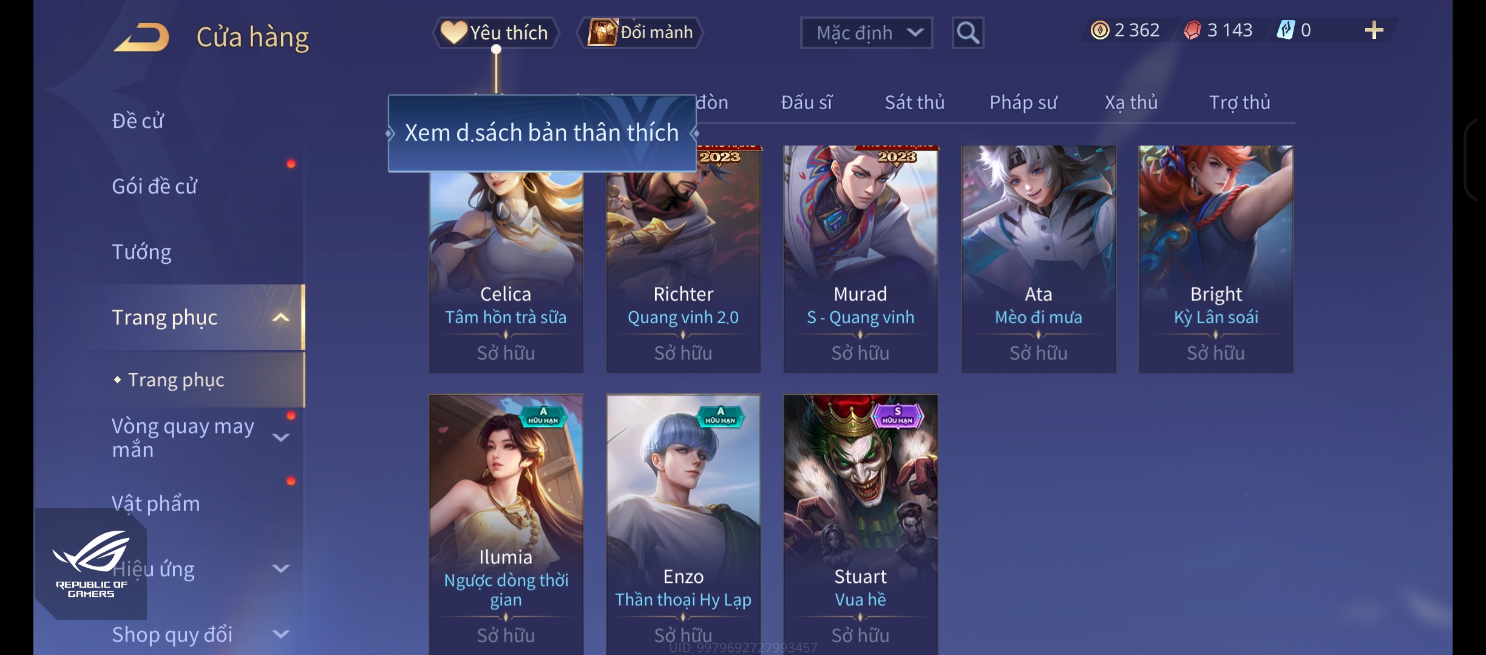1486x655 pixels.
Task: Click the plus icon to add currency
Action: 1374,30
